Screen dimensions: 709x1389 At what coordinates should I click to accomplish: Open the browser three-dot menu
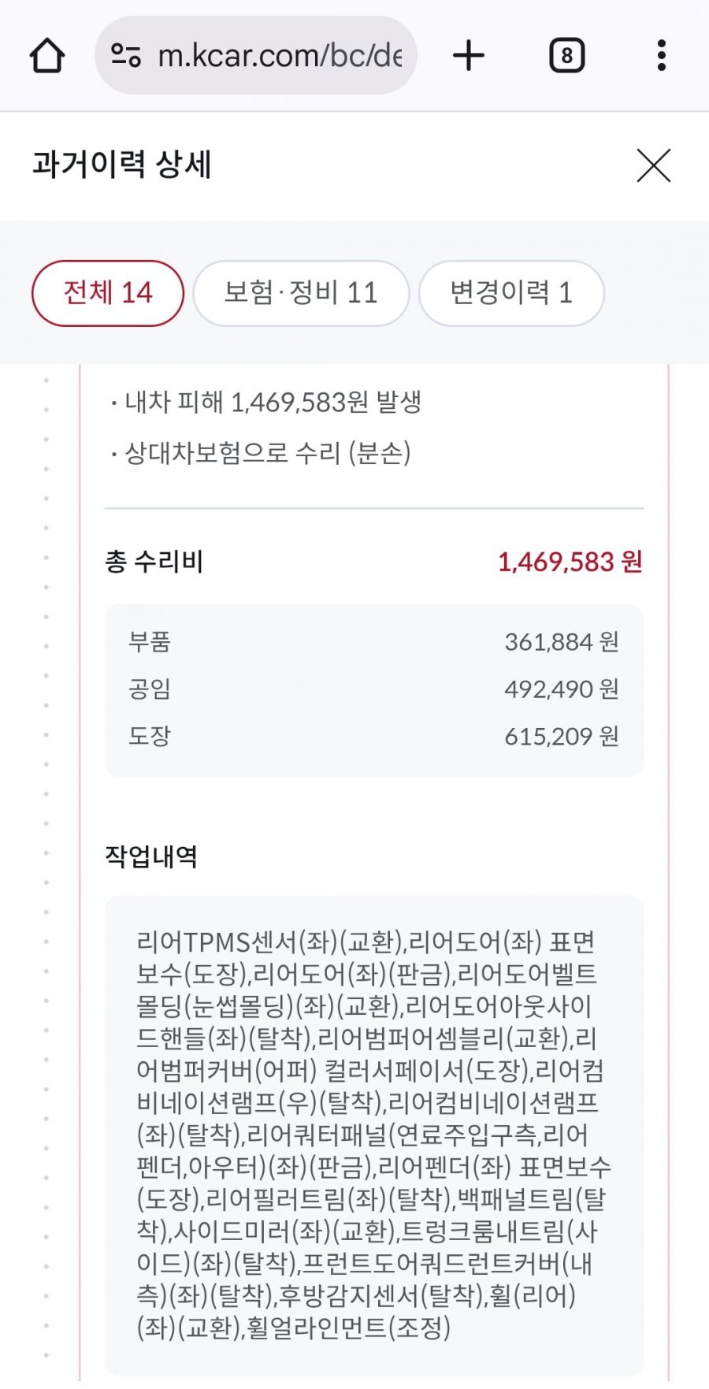click(x=662, y=56)
